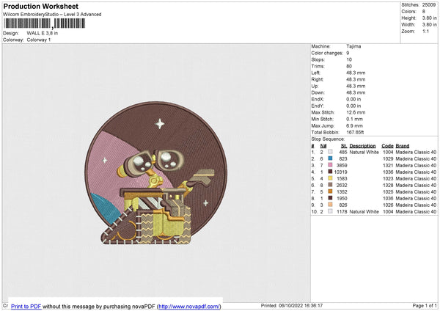Click the Trims value '80'
Viewport: 440px width, 311px height.
click(x=349, y=66)
